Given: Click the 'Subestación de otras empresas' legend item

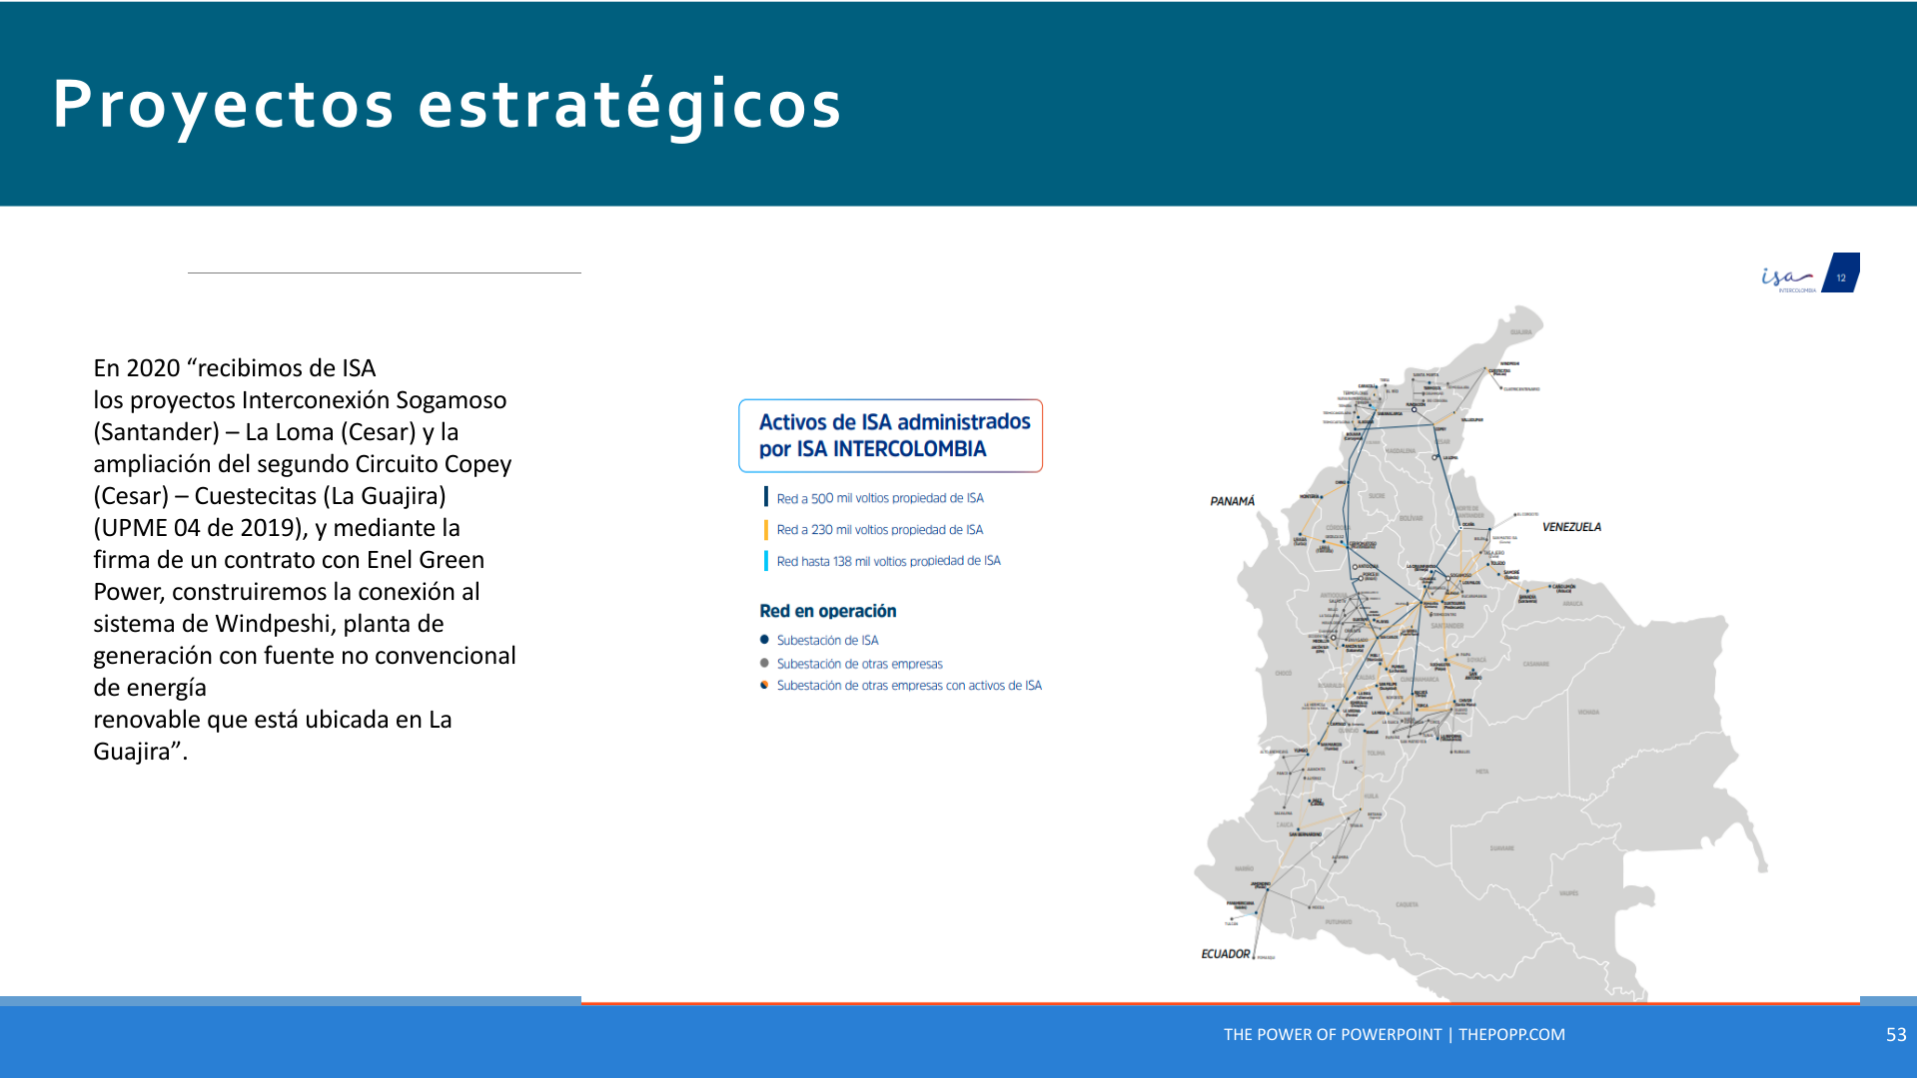Looking at the screenshot, I should click(860, 664).
